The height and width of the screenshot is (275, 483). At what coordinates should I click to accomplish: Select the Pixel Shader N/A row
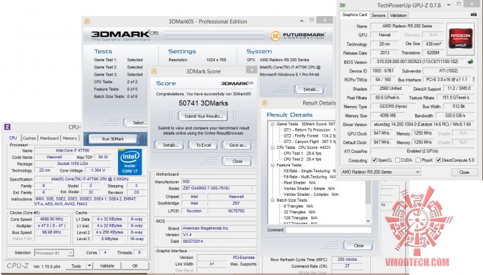pyautogui.click(x=299, y=182)
